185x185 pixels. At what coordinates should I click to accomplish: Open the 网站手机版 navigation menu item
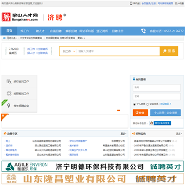(x=87, y=31)
